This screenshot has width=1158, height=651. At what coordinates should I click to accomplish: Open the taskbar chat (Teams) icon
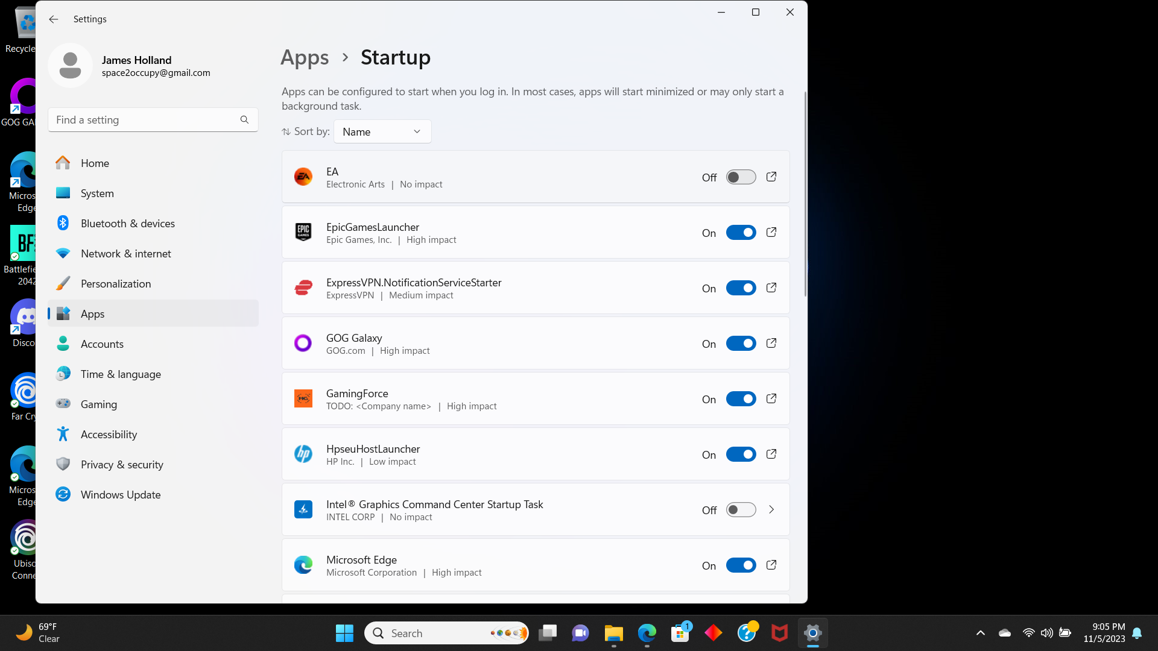[580, 633]
